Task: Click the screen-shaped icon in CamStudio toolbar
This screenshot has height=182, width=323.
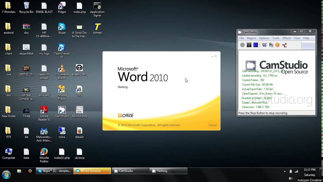Action: pos(271,45)
